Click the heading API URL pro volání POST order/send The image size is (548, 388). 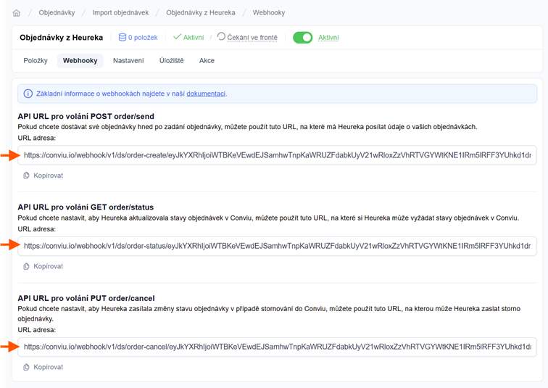(86, 116)
